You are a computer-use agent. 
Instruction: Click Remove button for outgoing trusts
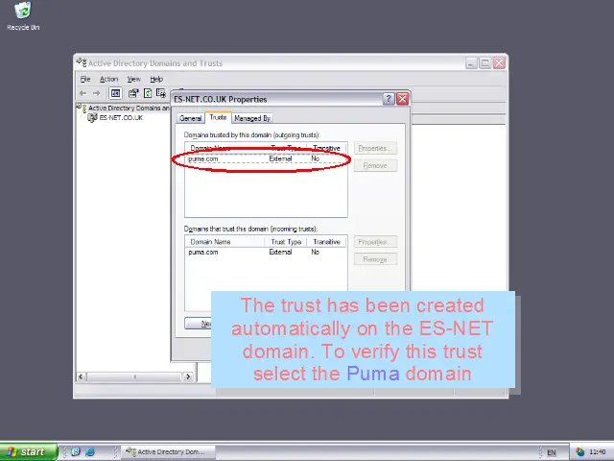tap(375, 165)
